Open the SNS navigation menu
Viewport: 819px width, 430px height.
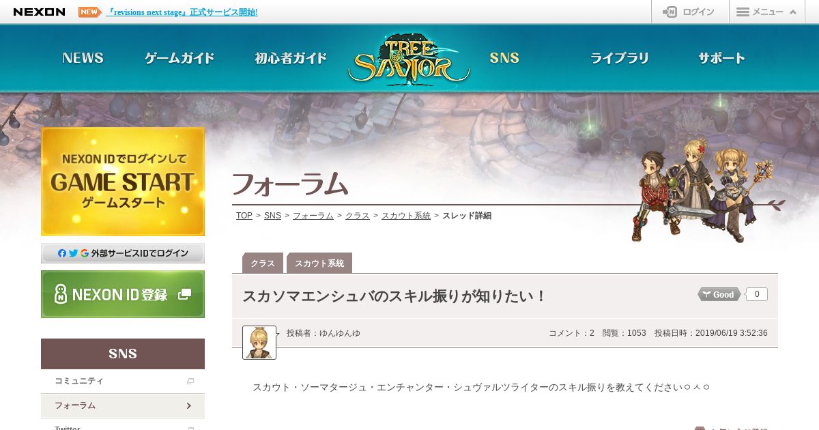[x=505, y=58]
